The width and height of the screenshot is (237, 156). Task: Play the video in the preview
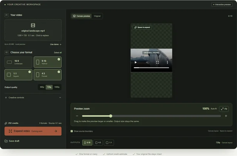(x=136, y=62)
